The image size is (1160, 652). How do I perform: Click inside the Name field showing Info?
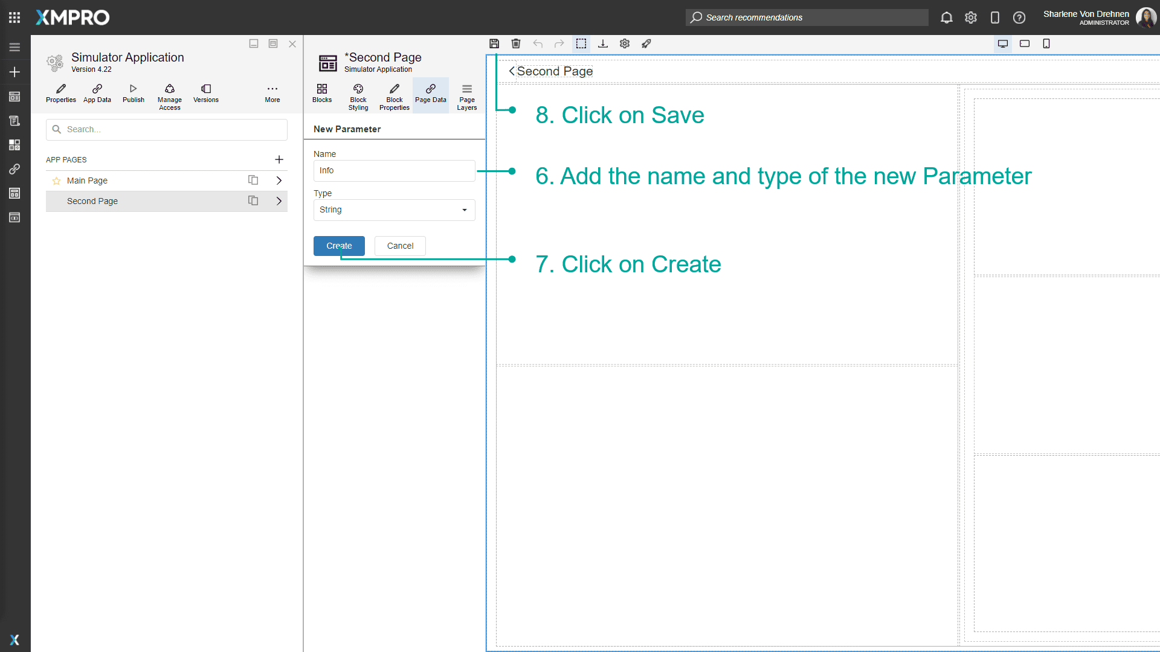[394, 170]
